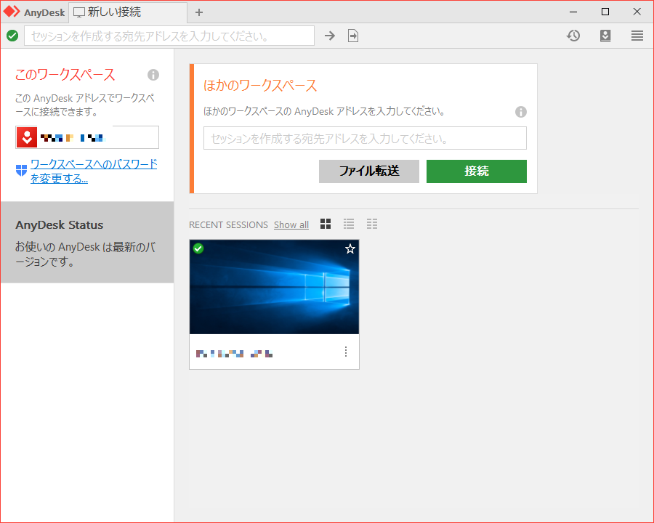Open a new tab with the plus button
Viewport: 654px width, 523px height.
tap(199, 12)
